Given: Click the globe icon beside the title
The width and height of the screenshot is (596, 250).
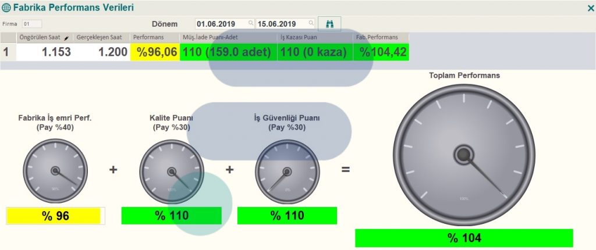Looking at the screenshot, I should click(6, 8).
